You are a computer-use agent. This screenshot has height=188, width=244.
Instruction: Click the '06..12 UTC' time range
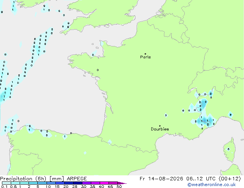(x=201, y=179)
